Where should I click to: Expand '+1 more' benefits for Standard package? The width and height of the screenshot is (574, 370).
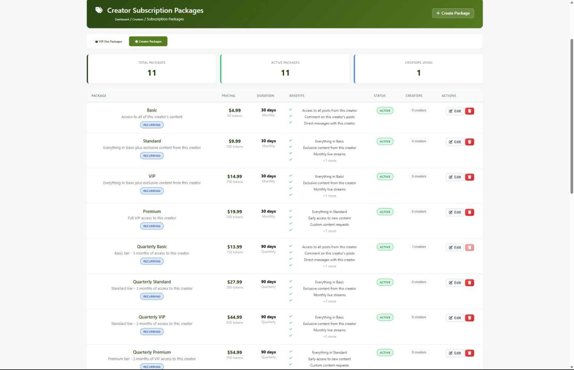(330, 161)
